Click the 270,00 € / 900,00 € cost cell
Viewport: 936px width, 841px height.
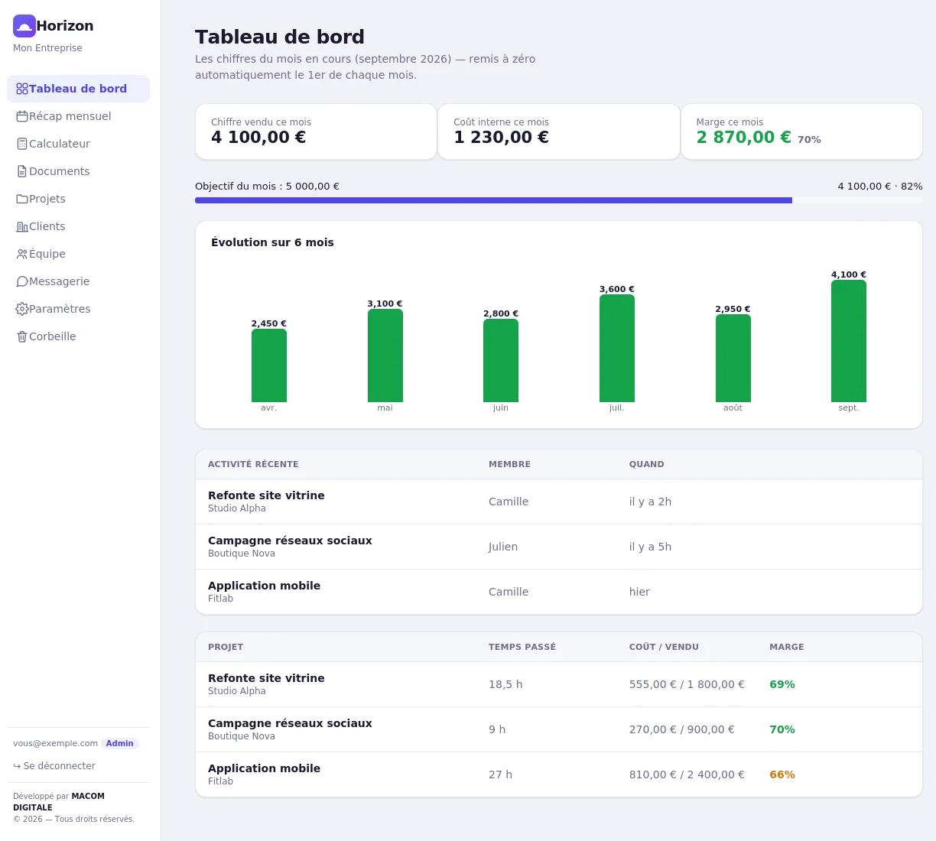pyautogui.click(x=682, y=729)
